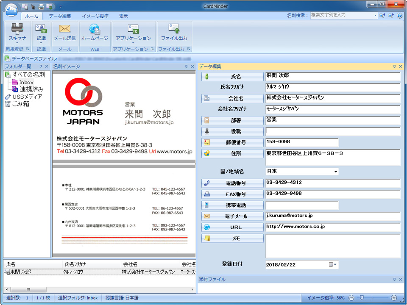Viewport: 407px width, 305px height.
Task: Pin the フォルダ一覧 panel
Action: (41, 67)
